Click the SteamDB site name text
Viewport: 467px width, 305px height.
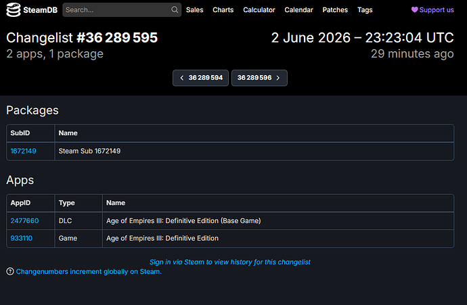click(40, 10)
